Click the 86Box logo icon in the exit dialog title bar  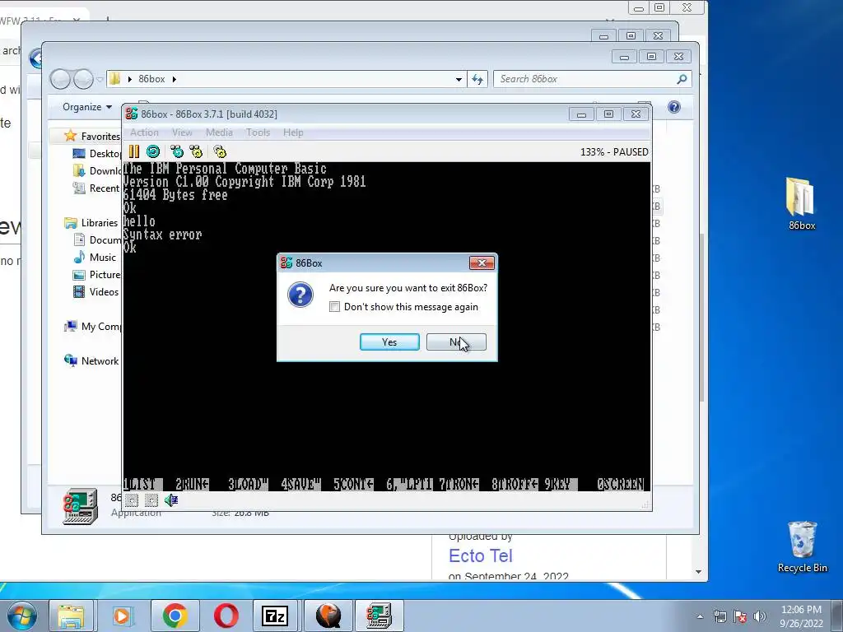tap(286, 263)
